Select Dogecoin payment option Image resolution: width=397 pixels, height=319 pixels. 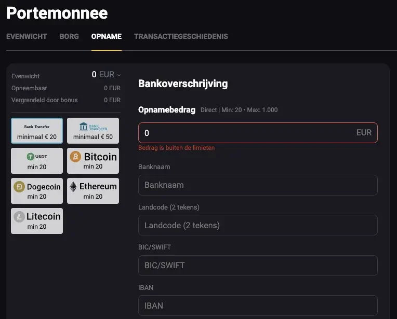pyautogui.click(x=37, y=191)
